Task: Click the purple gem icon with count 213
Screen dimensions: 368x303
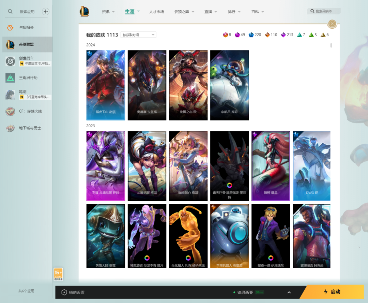Action: (283, 35)
